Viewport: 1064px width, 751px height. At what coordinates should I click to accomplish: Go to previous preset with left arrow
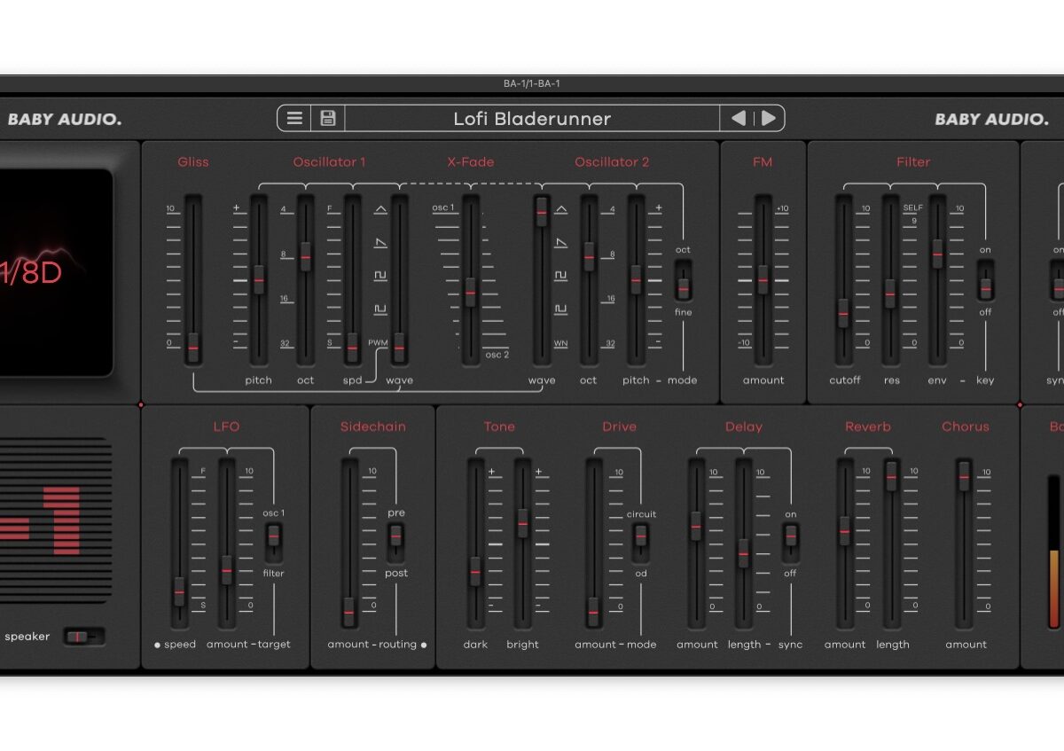(738, 119)
